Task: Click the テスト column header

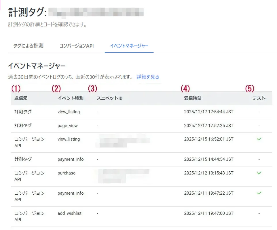Action: click(259, 98)
